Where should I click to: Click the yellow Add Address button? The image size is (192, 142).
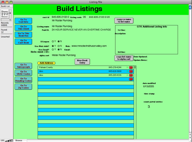[46, 63]
